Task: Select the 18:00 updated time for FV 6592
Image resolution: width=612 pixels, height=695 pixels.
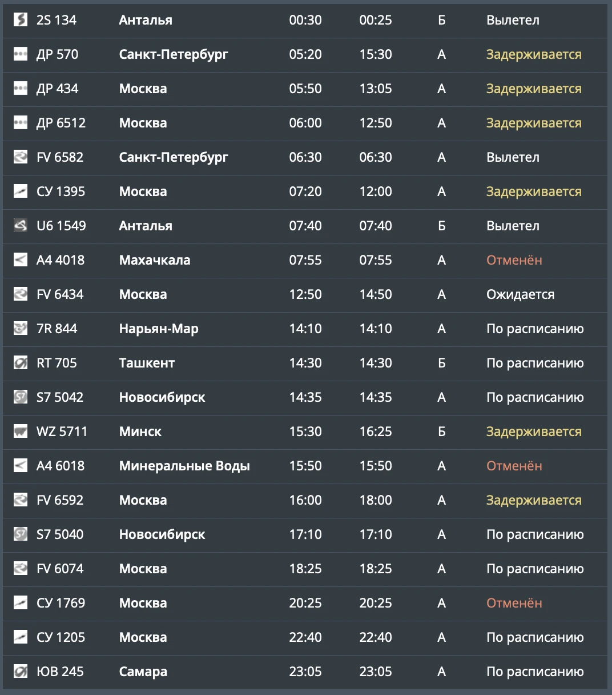Action: [376, 500]
